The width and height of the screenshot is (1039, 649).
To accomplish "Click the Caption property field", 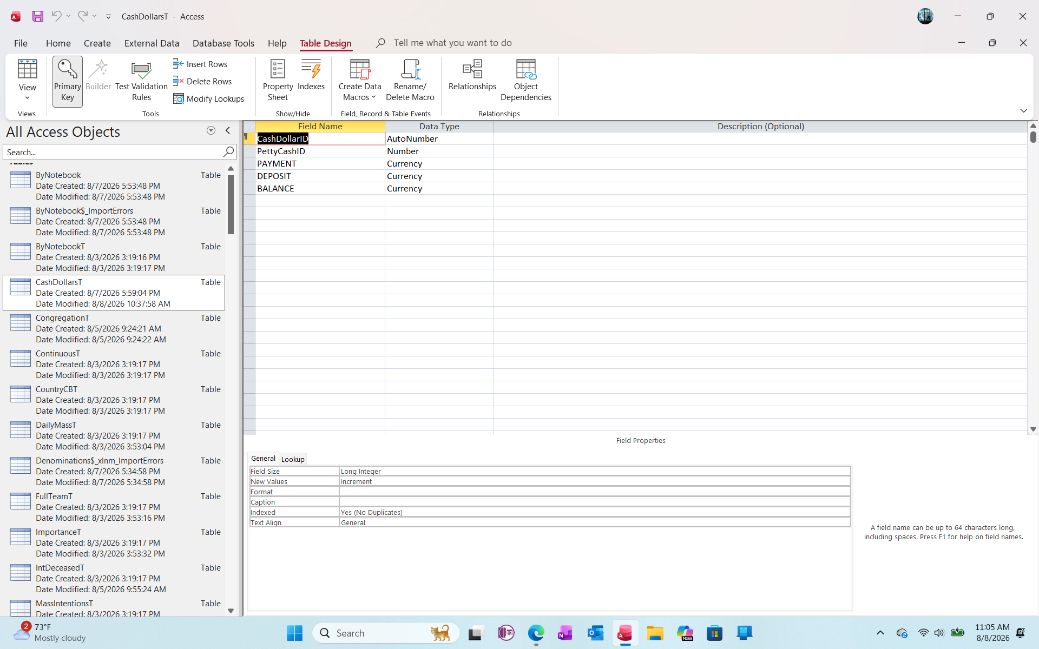I will click(x=595, y=502).
